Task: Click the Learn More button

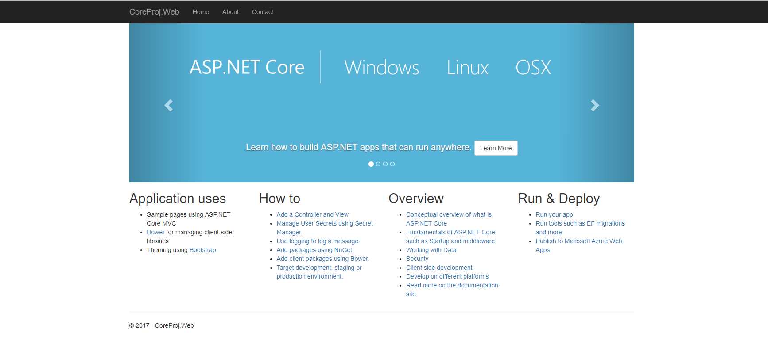Action: click(x=496, y=148)
